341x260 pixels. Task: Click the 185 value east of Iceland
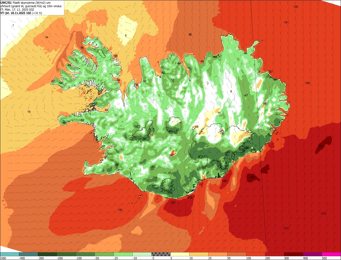(308, 83)
